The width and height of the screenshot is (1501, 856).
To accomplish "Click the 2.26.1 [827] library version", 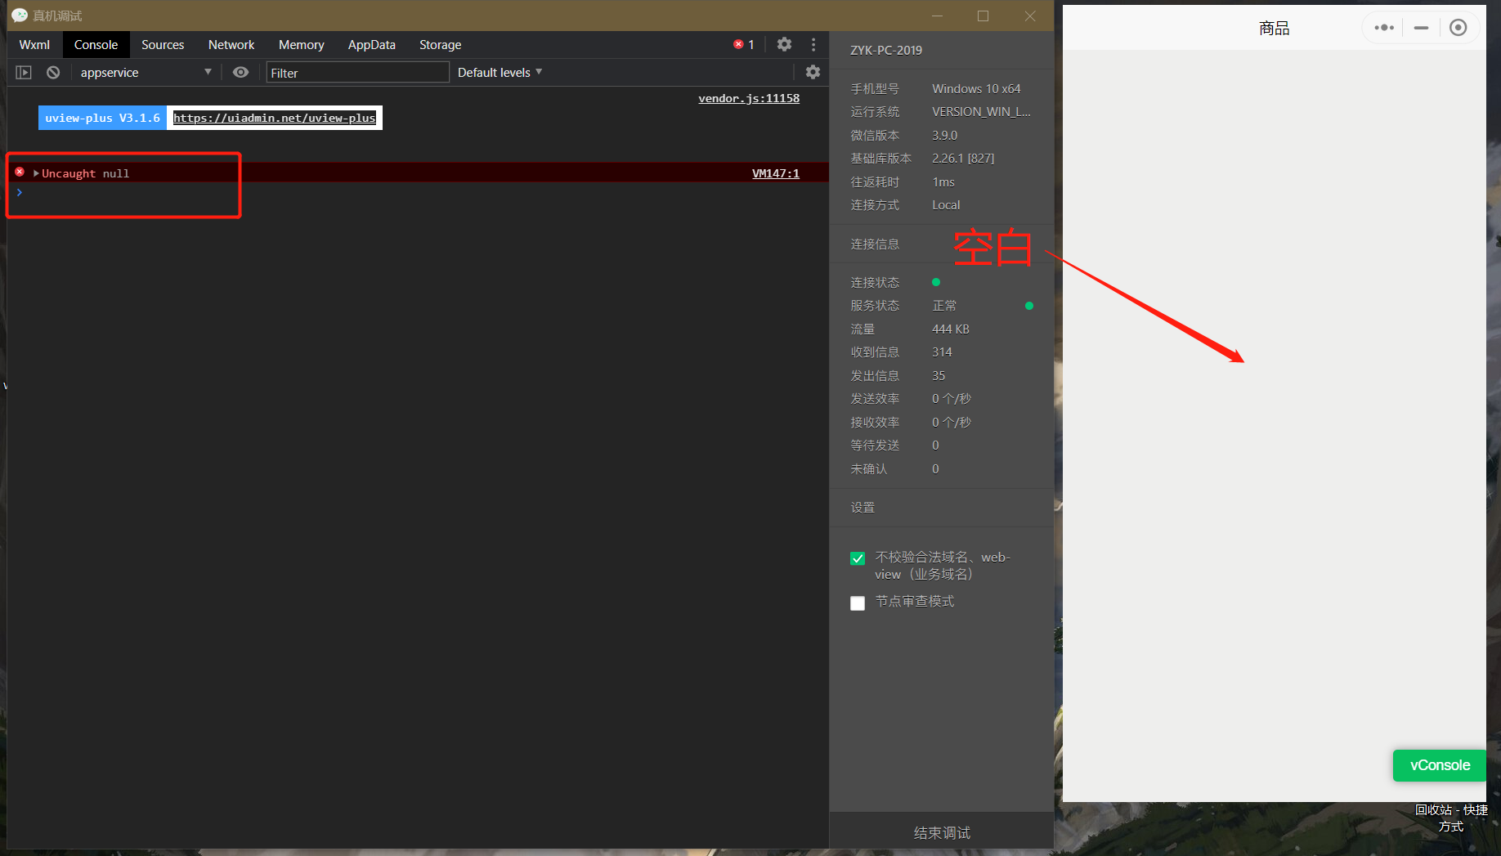I will pyautogui.click(x=963, y=158).
